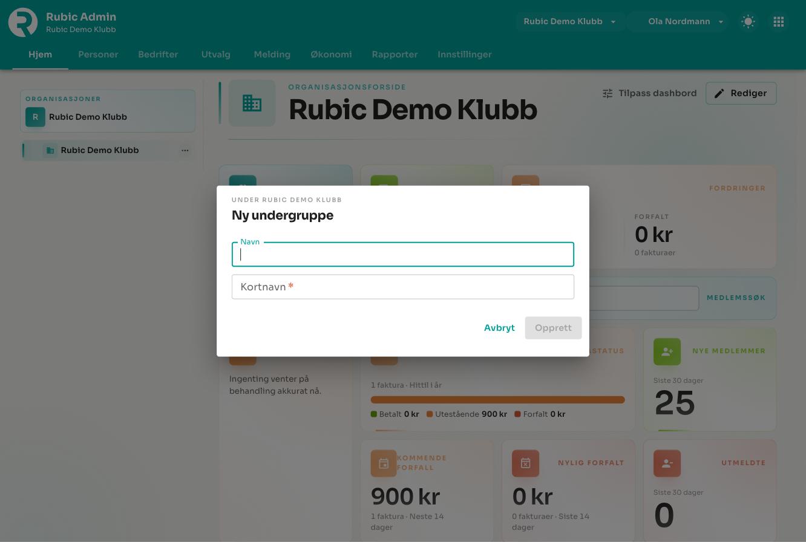Click the Rediger button
806x542 pixels.
[741, 93]
